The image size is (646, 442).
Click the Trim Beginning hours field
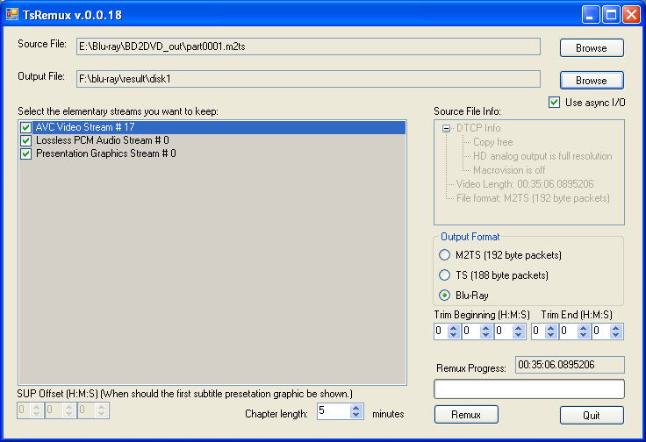(x=441, y=331)
